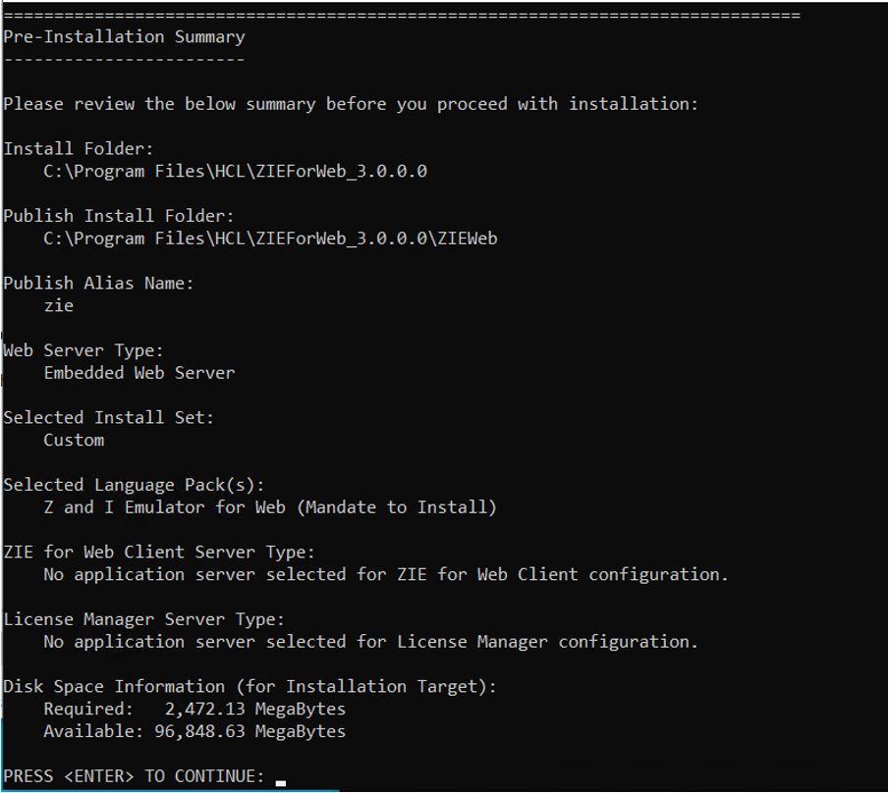Click the License Manager no-server message
Screen dimensions: 889x793
tap(370, 642)
